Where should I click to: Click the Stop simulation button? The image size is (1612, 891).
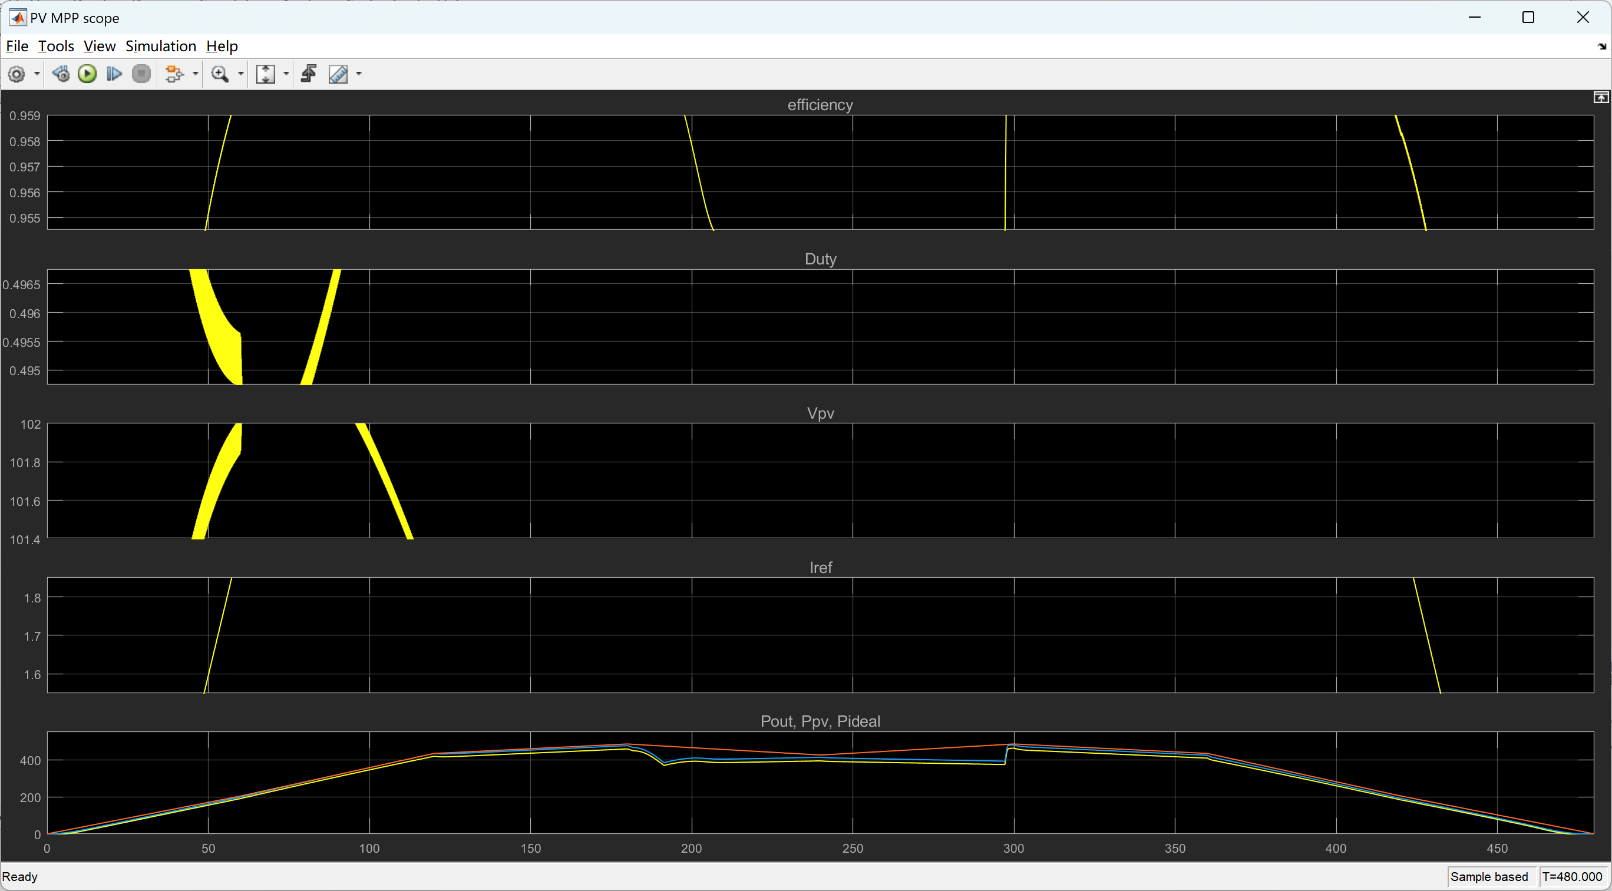click(x=141, y=75)
